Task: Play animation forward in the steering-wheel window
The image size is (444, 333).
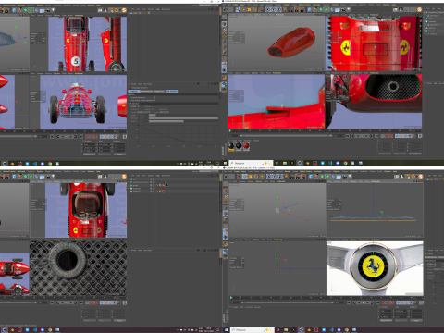Action: pos(363,302)
